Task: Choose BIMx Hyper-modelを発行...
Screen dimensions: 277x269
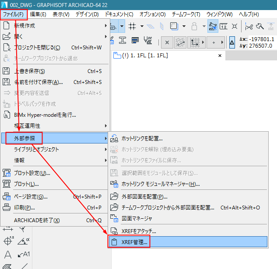Action: (55, 115)
